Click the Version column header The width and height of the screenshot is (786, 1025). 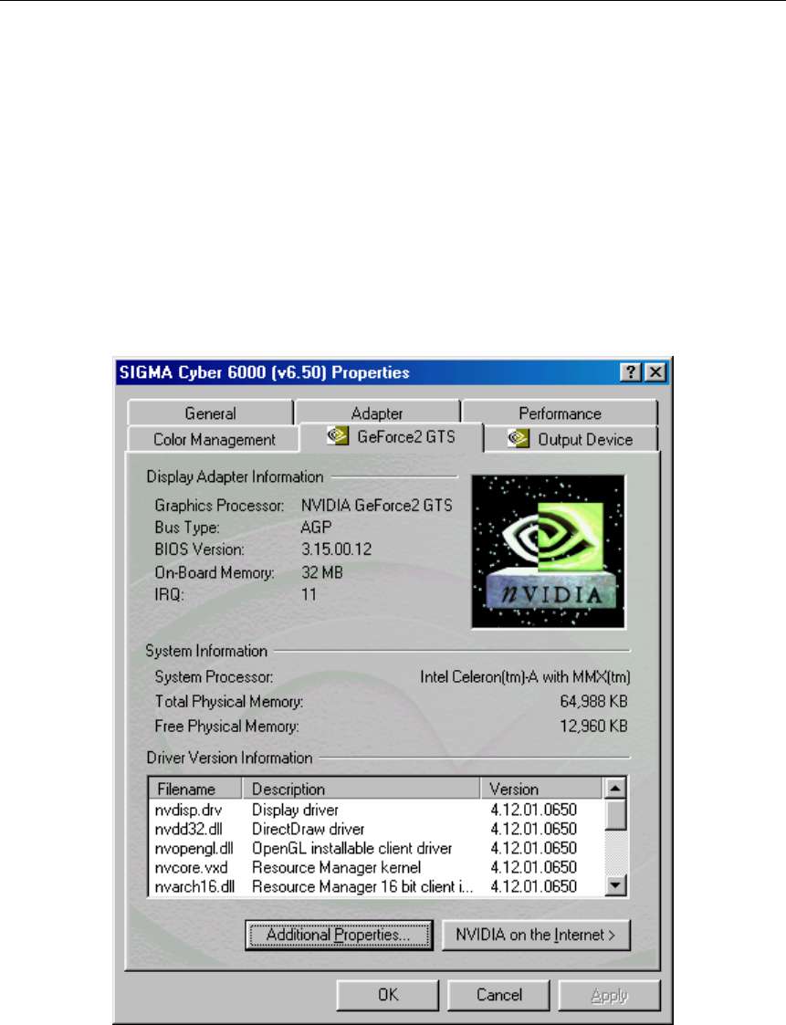(541, 789)
